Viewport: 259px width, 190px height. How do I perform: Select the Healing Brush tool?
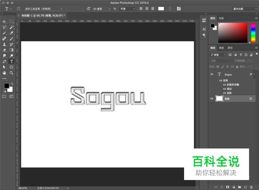tap(4, 39)
